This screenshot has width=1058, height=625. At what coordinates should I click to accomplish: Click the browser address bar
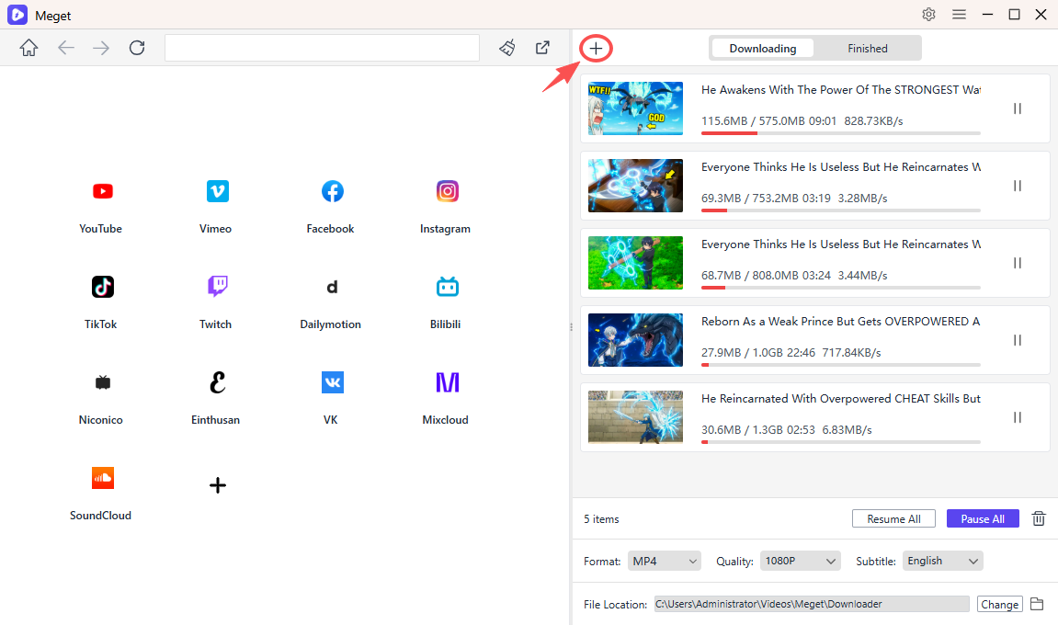pos(322,48)
